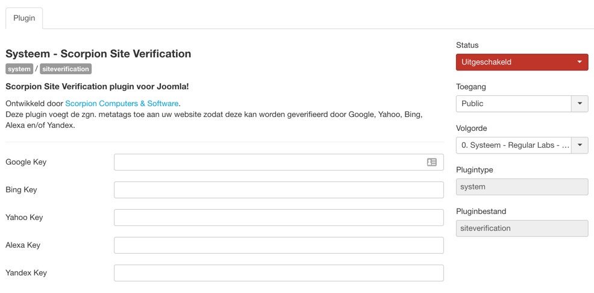Expand the Volgorde ordering dropdown
This screenshot has width=594, height=293.
[x=513, y=145]
